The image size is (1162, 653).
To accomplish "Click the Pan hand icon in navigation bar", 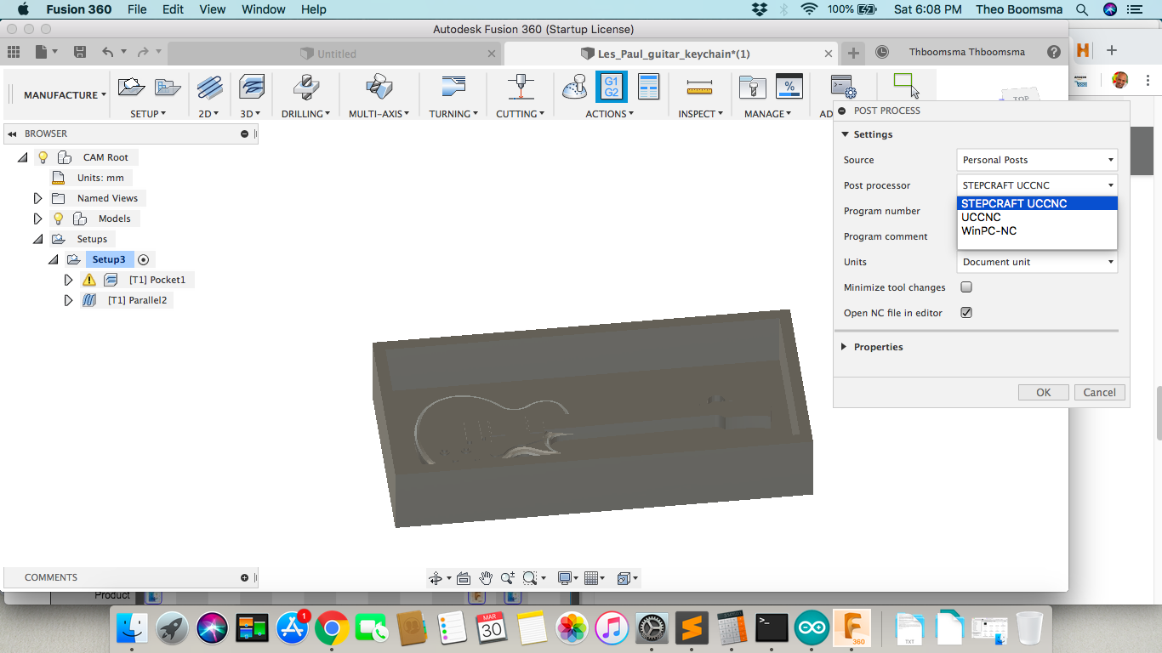I will tap(486, 578).
